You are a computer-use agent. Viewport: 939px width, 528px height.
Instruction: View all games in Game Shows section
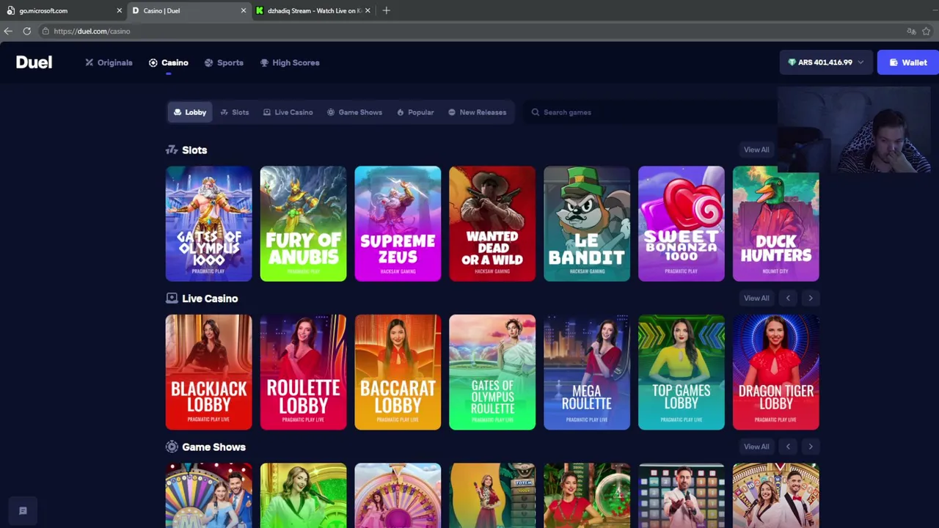(756, 447)
